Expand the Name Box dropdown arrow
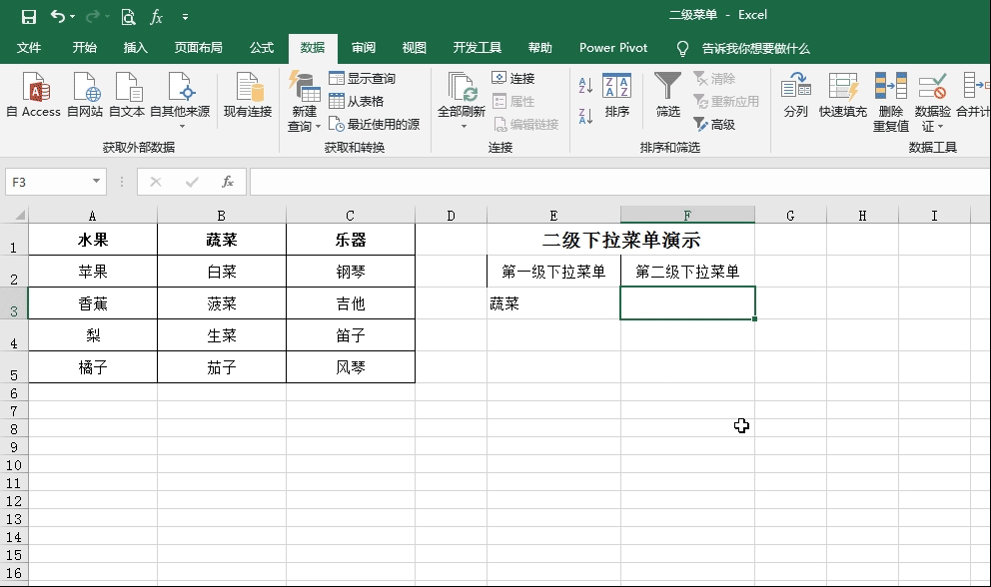Image resolution: width=991 pixels, height=587 pixels. (x=97, y=182)
